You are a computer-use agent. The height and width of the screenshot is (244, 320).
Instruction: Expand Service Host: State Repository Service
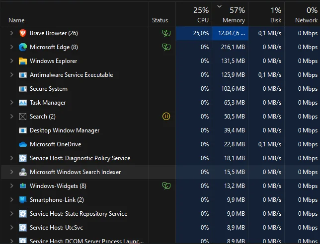tap(11, 213)
